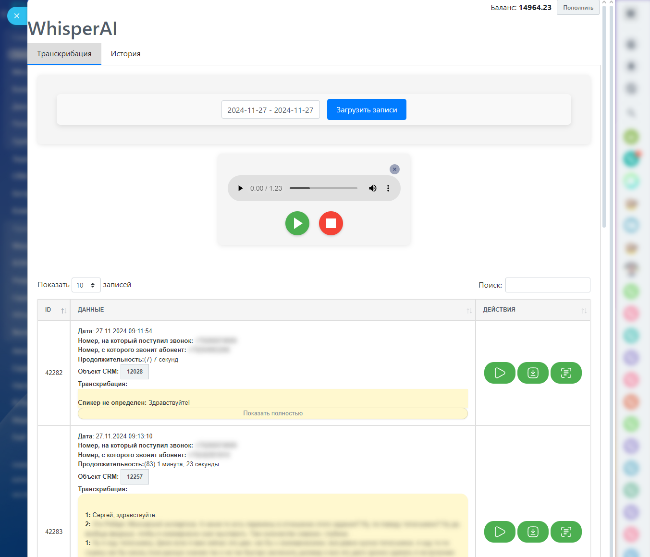Transcribe the recording for record 42282
Screen dimensions: 650x557
pos(566,373)
